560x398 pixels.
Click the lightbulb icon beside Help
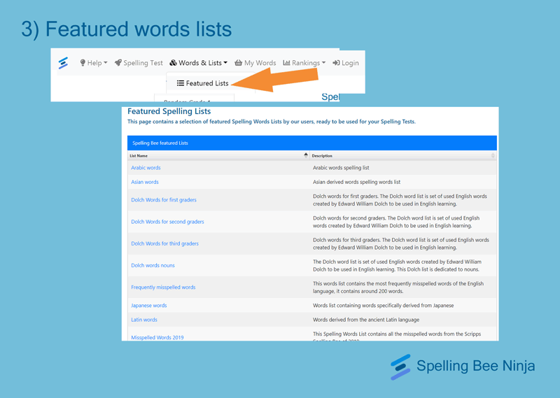[x=83, y=63]
